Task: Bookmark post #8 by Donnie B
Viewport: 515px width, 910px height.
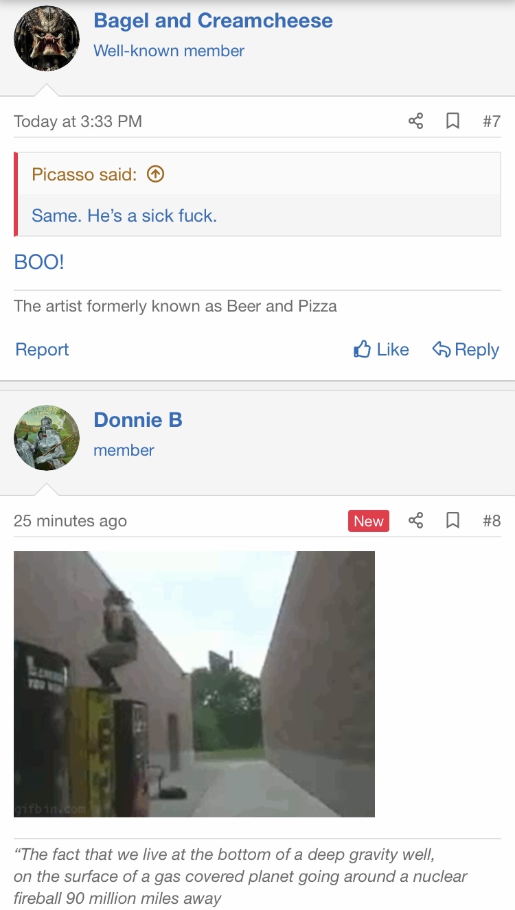Action: [x=453, y=521]
